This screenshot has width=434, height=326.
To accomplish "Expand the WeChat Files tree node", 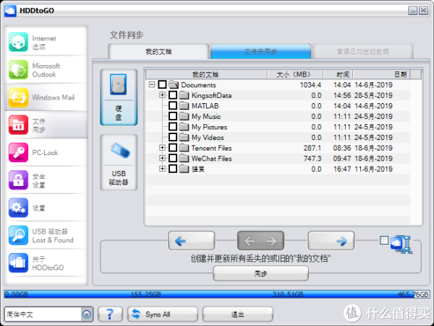I will click(x=162, y=158).
